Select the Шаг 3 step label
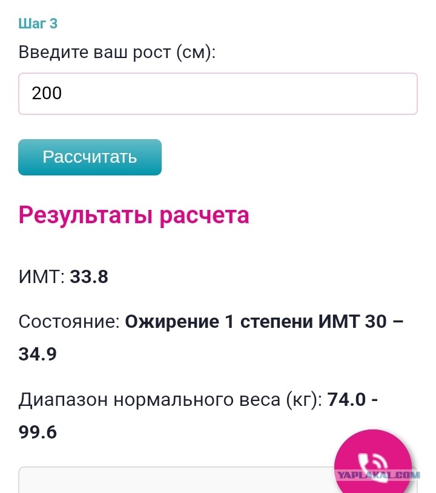This screenshot has width=436, height=493. [x=38, y=24]
